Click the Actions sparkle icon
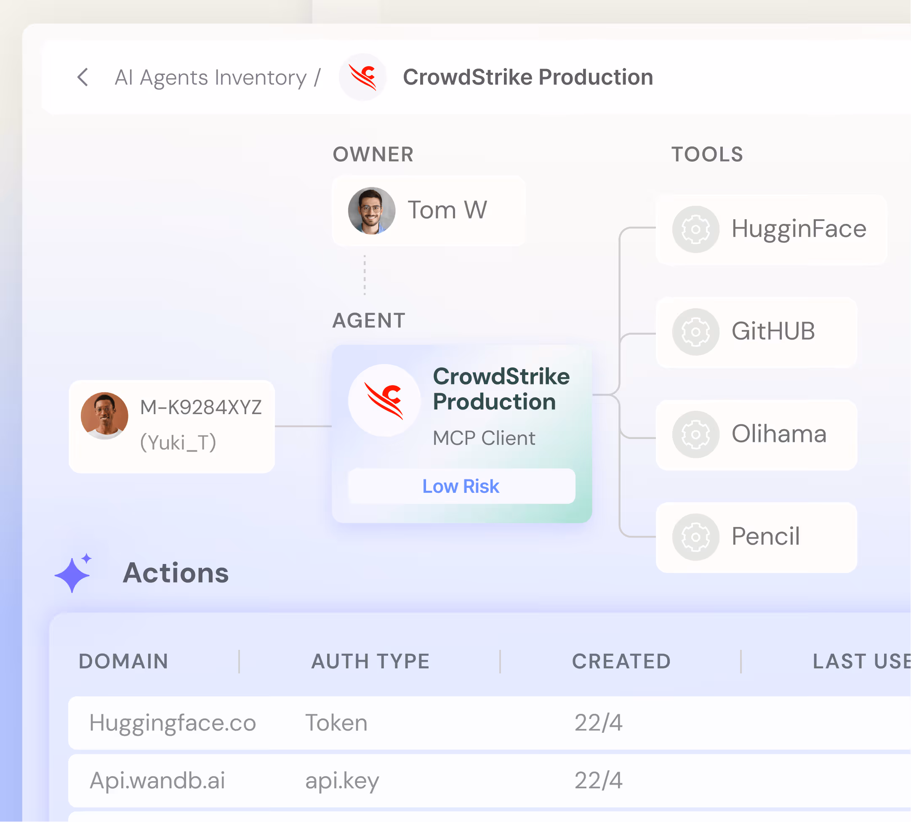The width and height of the screenshot is (911, 822). click(x=73, y=573)
